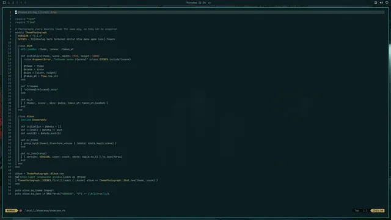This screenshot has width=391, height=220.
Task: Open the volume icon in top bar
Action: 381,2
